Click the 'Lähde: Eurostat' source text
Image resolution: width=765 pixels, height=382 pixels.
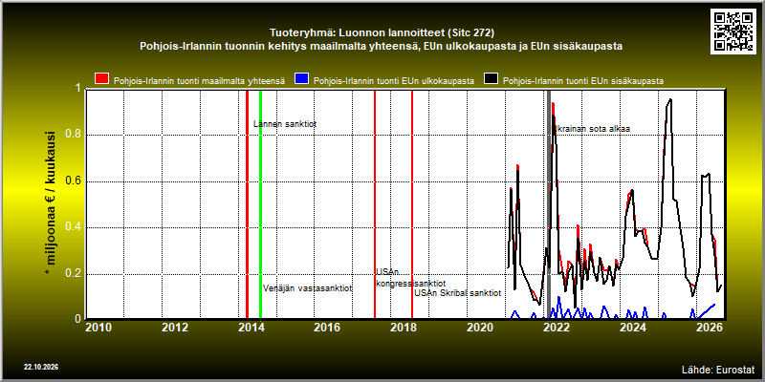pyautogui.click(x=718, y=369)
